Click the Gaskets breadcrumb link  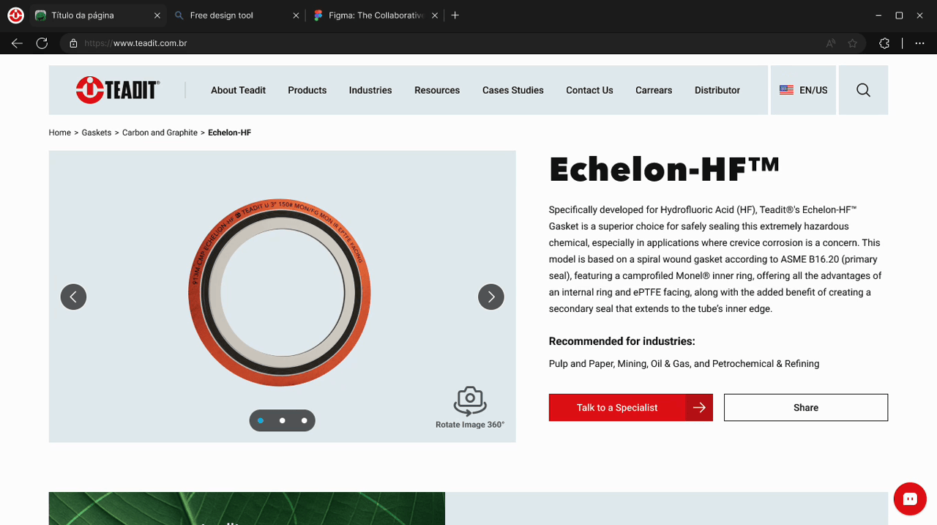click(97, 133)
